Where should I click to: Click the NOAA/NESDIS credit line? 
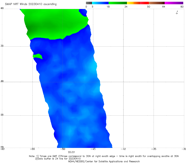tap(104, 161)
